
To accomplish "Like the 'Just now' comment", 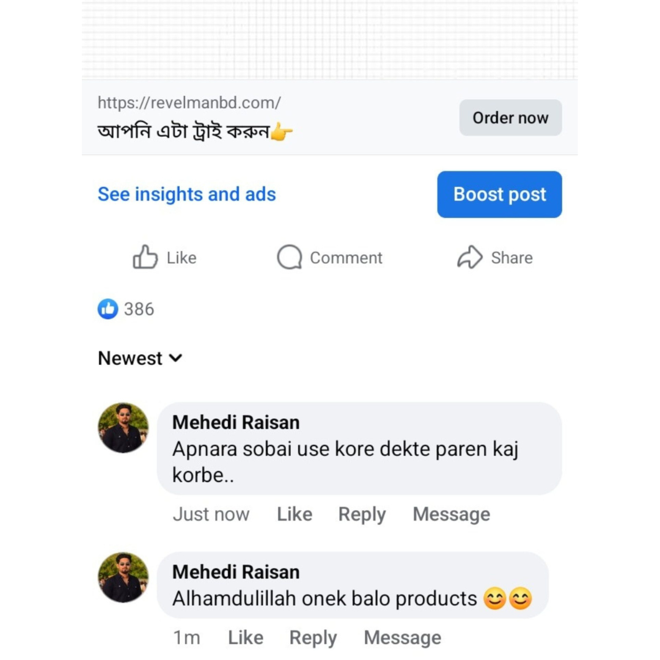I will pyautogui.click(x=294, y=515).
